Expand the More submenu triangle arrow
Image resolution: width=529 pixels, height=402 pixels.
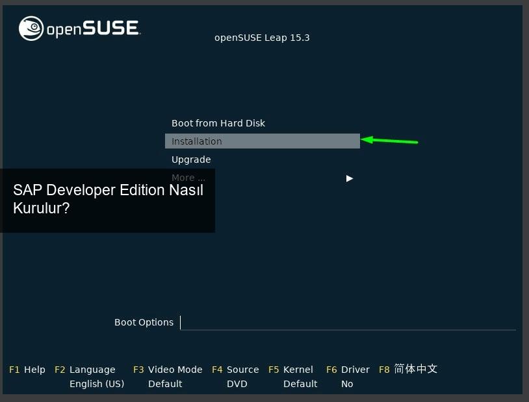click(350, 178)
